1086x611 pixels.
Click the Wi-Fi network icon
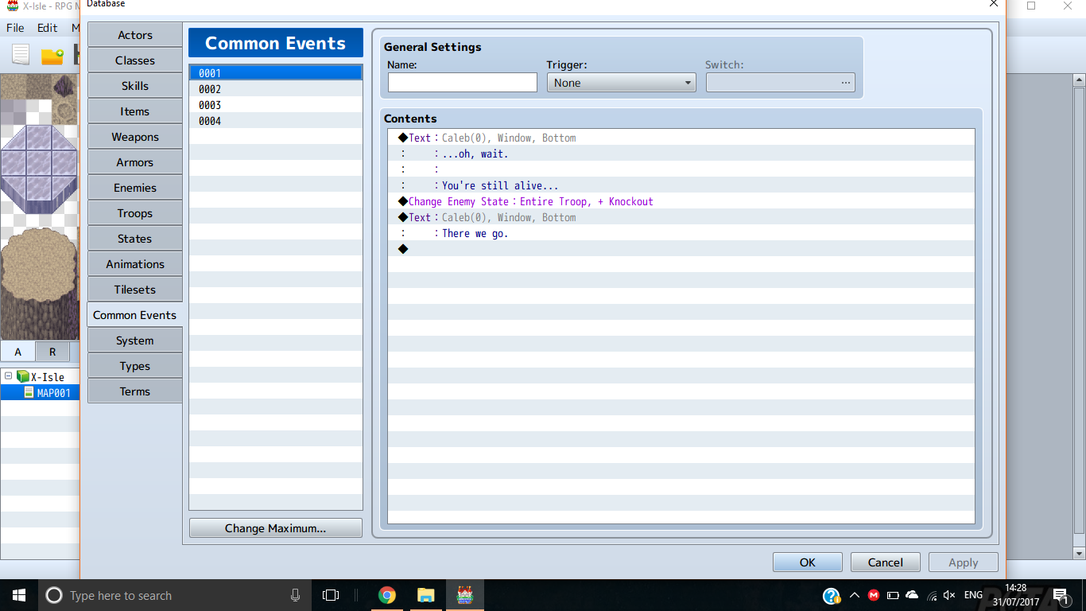[932, 595]
